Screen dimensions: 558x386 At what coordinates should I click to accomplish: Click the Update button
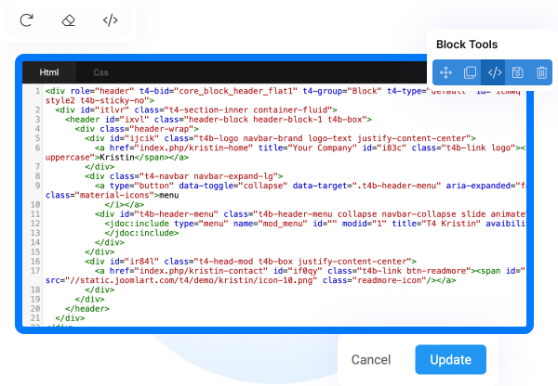pyautogui.click(x=450, y=360)
